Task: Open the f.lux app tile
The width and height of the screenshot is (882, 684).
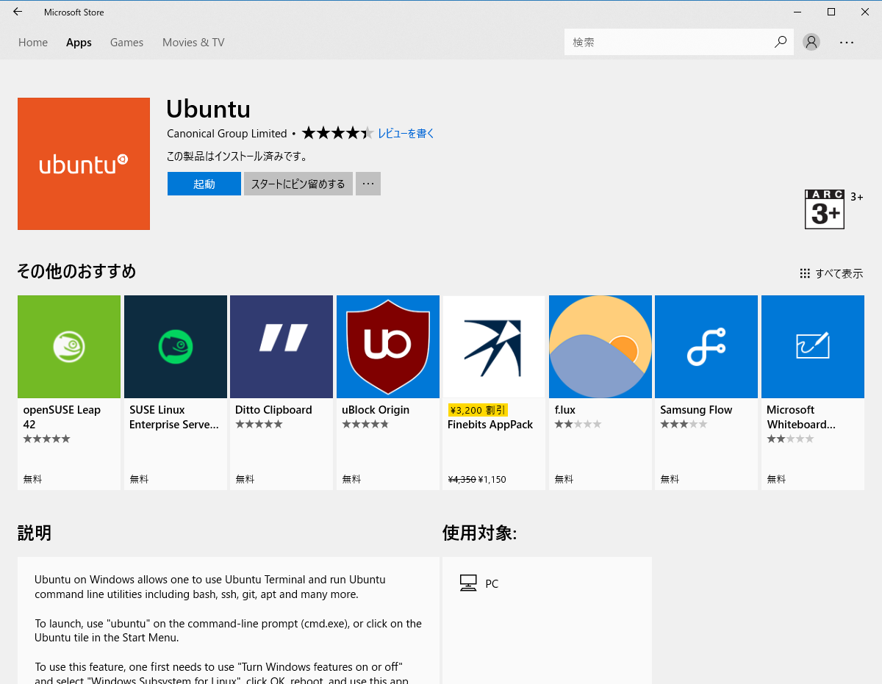Action: [600, 346]
